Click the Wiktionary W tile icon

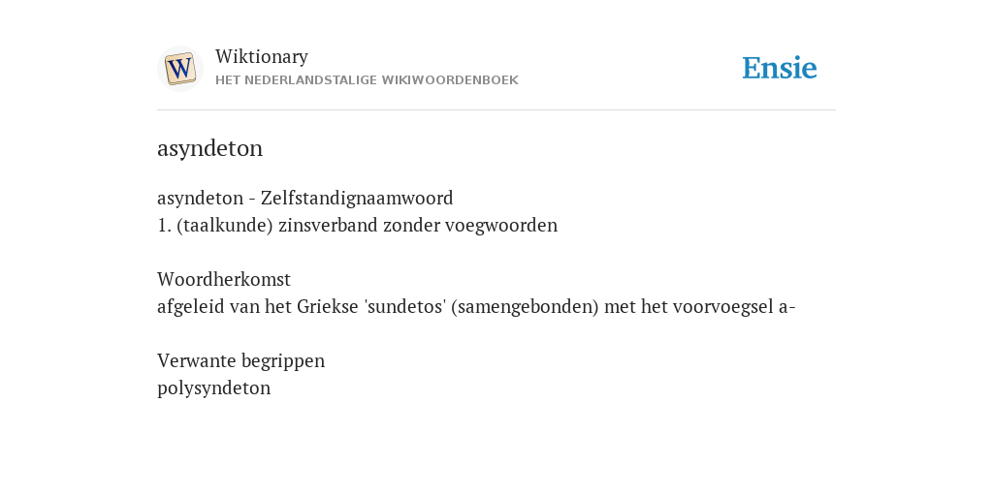pos(179,69)
